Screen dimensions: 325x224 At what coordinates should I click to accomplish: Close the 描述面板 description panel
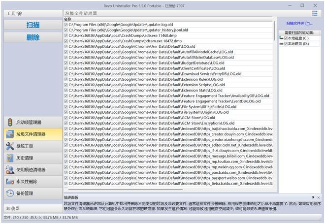(x=319, y=197)
